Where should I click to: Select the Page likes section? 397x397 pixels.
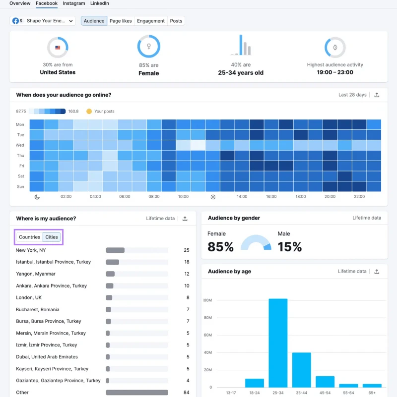(x=121, y=21)
